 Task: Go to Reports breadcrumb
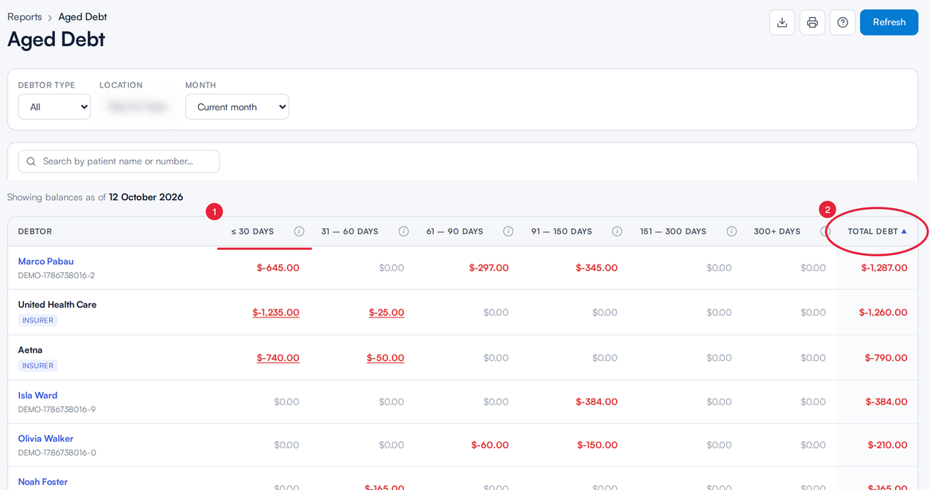(25, 16)
